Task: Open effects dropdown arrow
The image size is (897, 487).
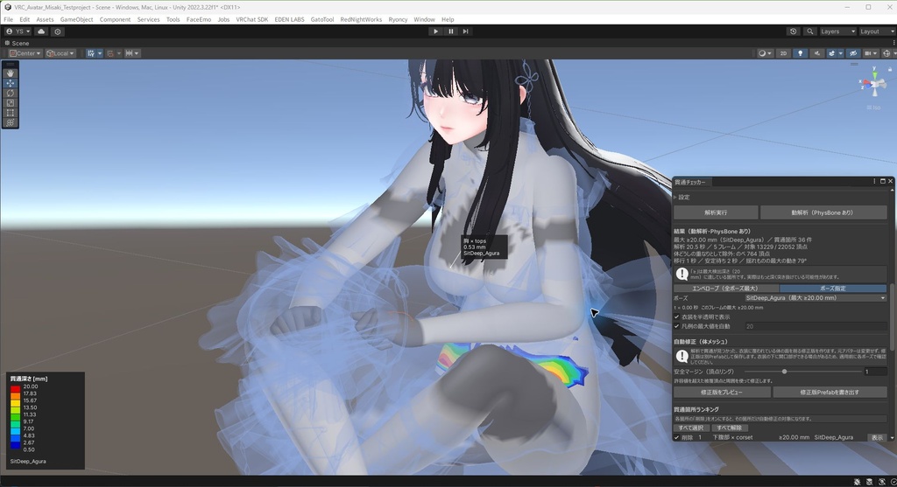Action: pyautogui.click(x=840, y=53)
